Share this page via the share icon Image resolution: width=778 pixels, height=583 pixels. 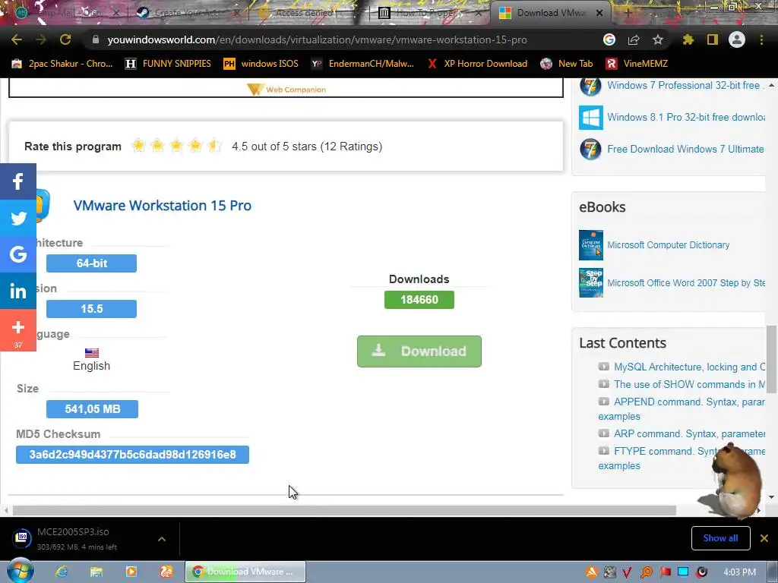[x=634, y=39]
